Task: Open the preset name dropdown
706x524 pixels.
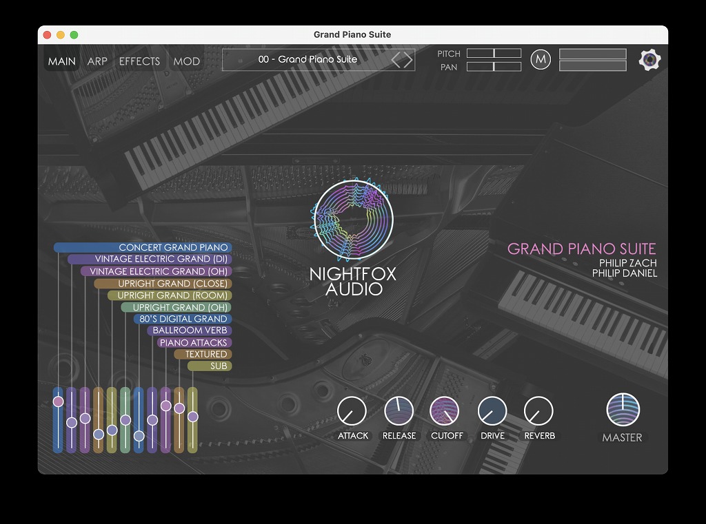Action: (x=307, y=60)
